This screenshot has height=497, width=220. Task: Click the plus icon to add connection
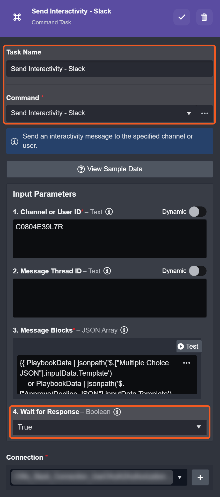pyautogui.click(x=200, y=477)
